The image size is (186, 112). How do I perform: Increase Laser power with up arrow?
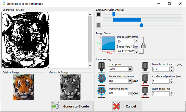pyautogui.click(x=130, y=68)
